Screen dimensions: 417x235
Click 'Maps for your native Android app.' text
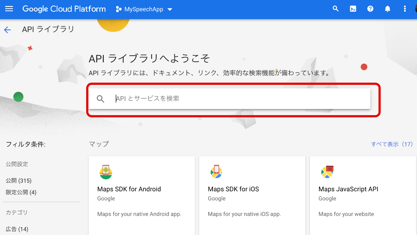(139, 214)
